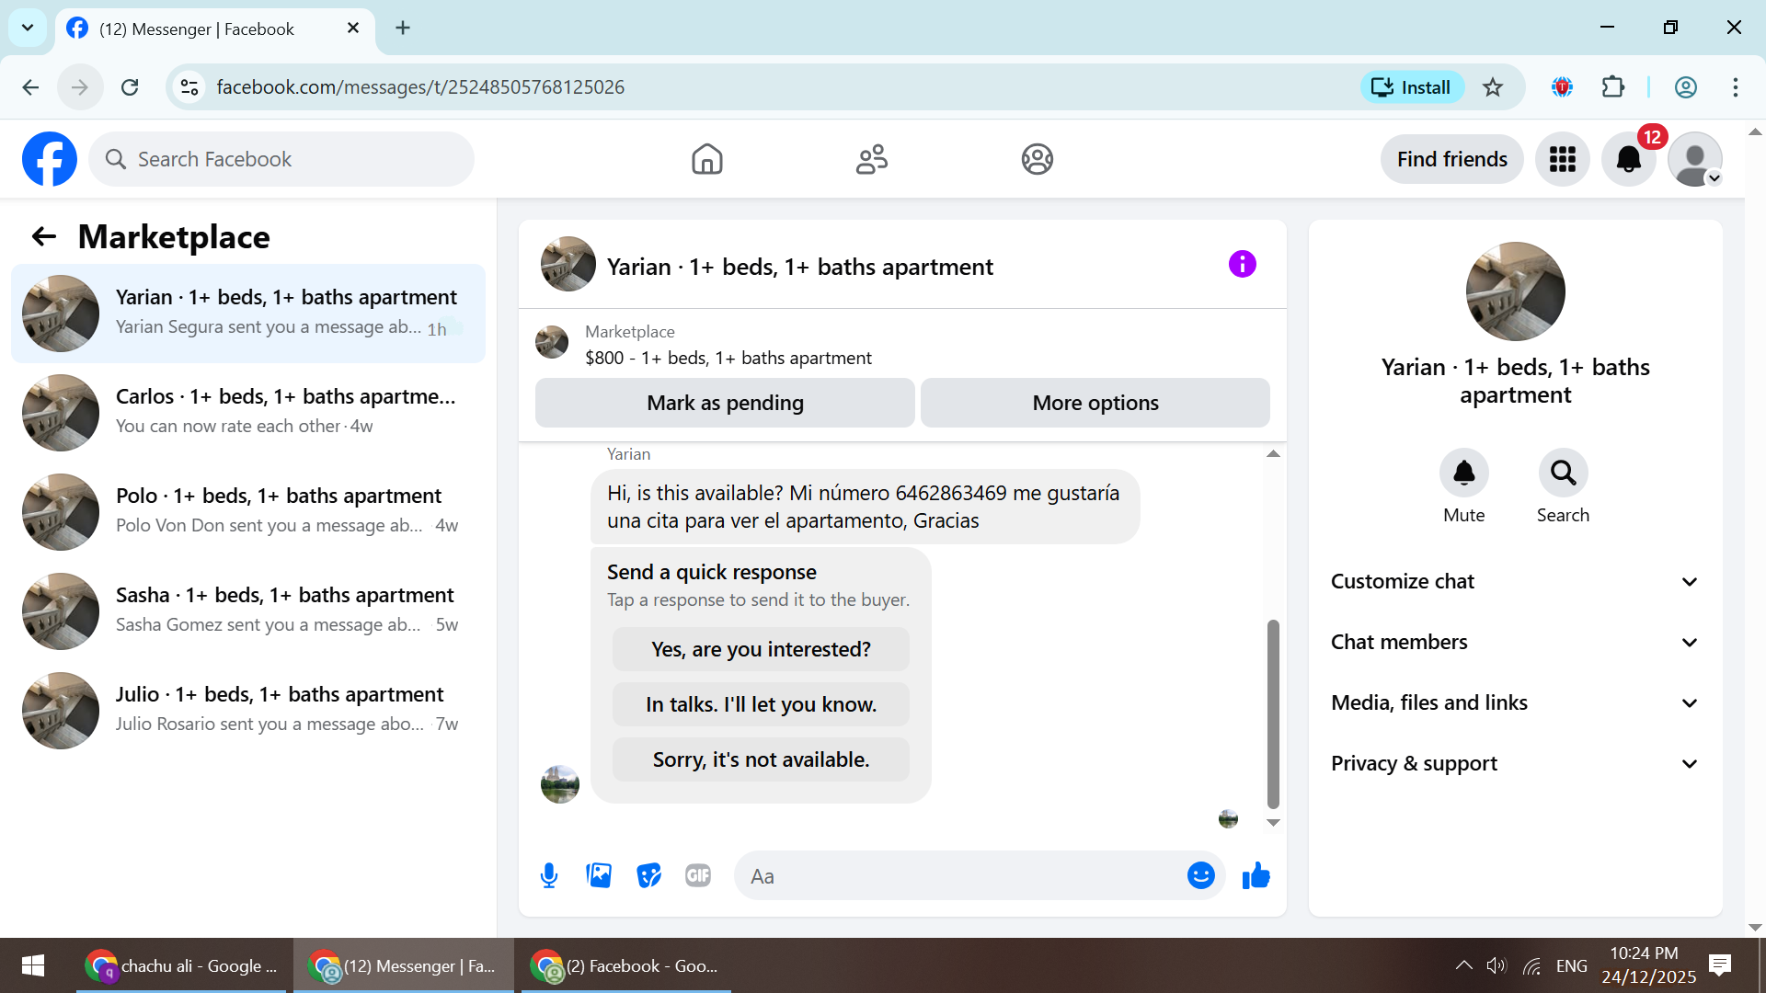Open the Facebook notifications bell
The width and height of the screenshot is (1766, 993).
click(x=1628, y=159)
